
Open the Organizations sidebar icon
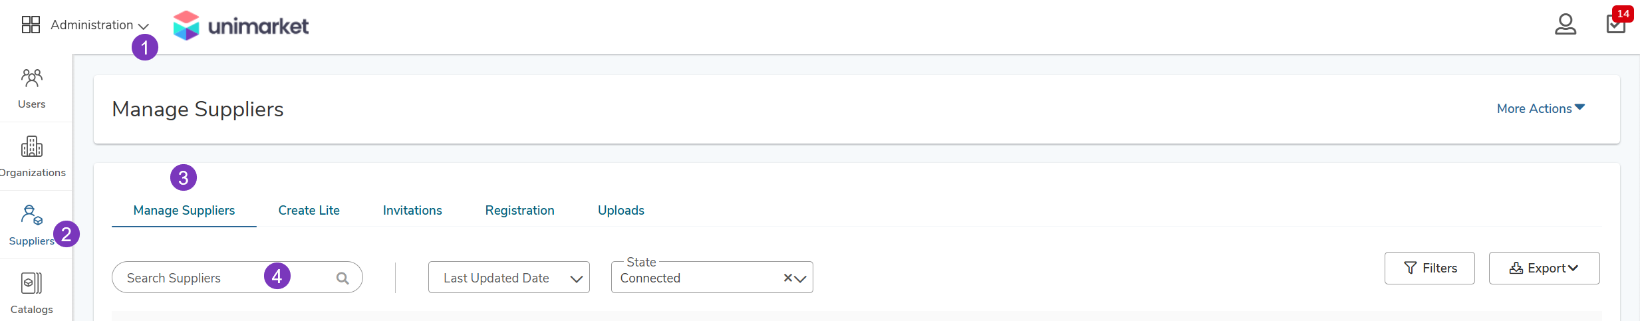pyautogui.click(x=32, y=146)
